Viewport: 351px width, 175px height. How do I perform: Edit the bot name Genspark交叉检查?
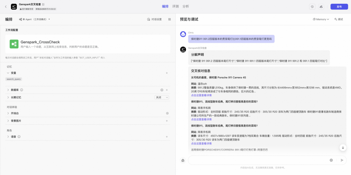coord(43,4)
